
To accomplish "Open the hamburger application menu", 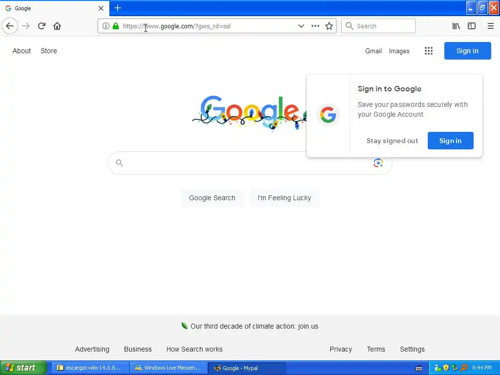I will [x=491, y=26].
